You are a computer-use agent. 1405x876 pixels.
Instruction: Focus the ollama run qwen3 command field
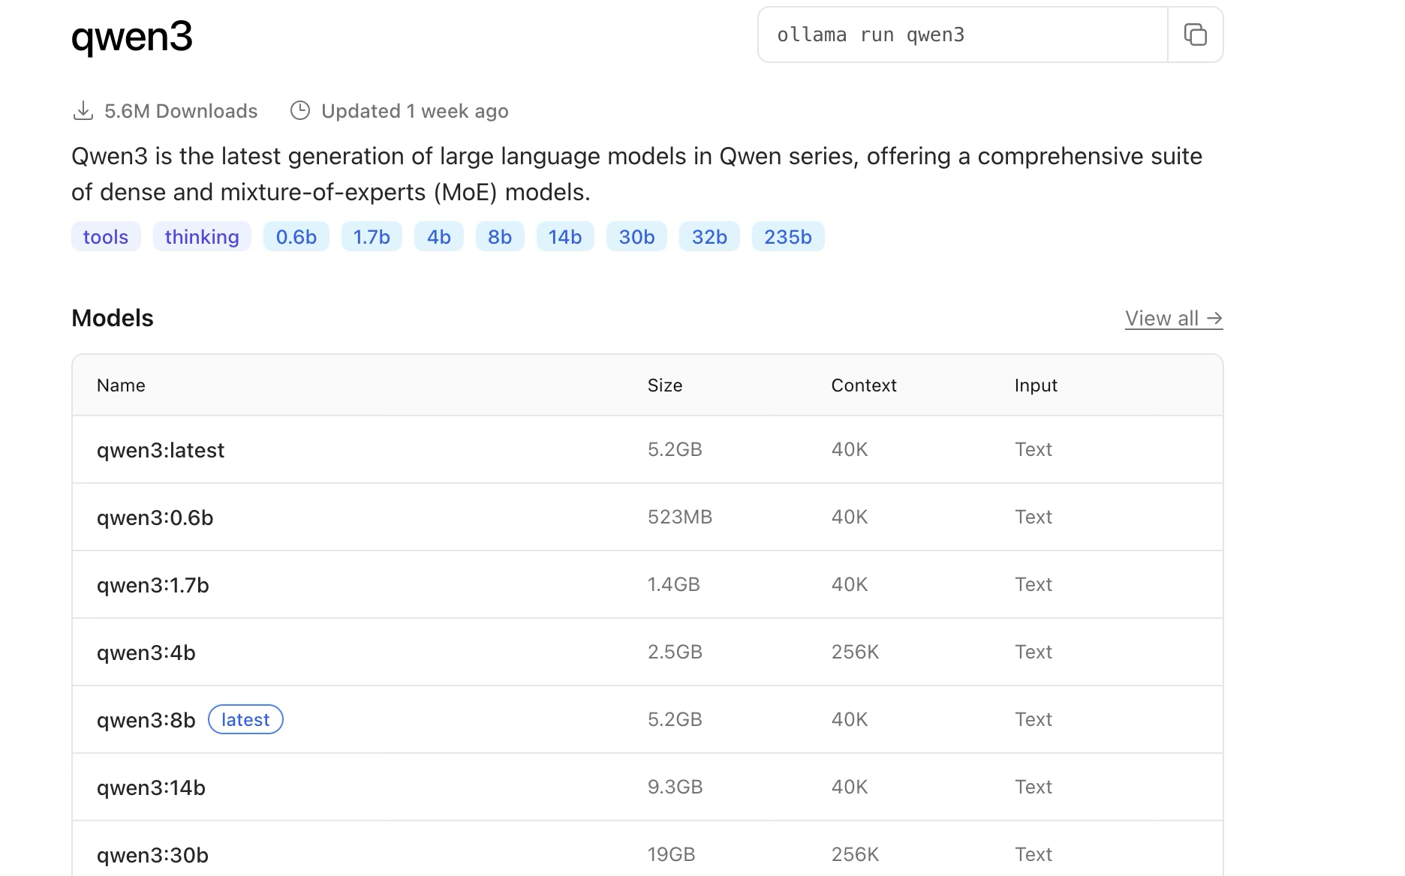pos(963,34)
